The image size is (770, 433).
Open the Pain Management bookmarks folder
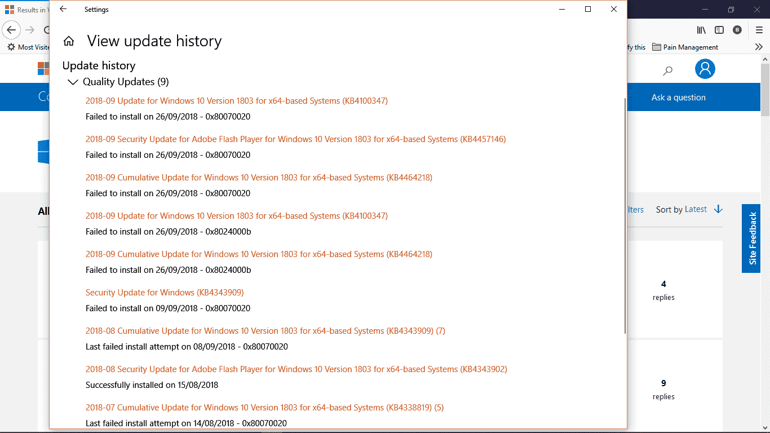click(x=685, y=47)
